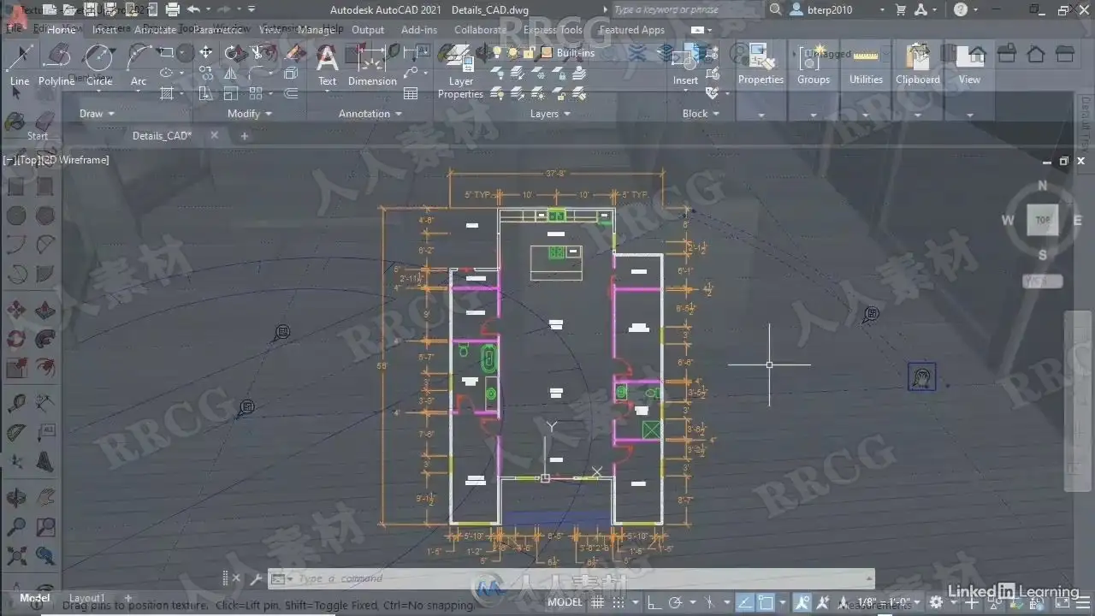Toggle annotation visibility in status bar
The image size is (1095, 616).
click(x=804, y=602)
